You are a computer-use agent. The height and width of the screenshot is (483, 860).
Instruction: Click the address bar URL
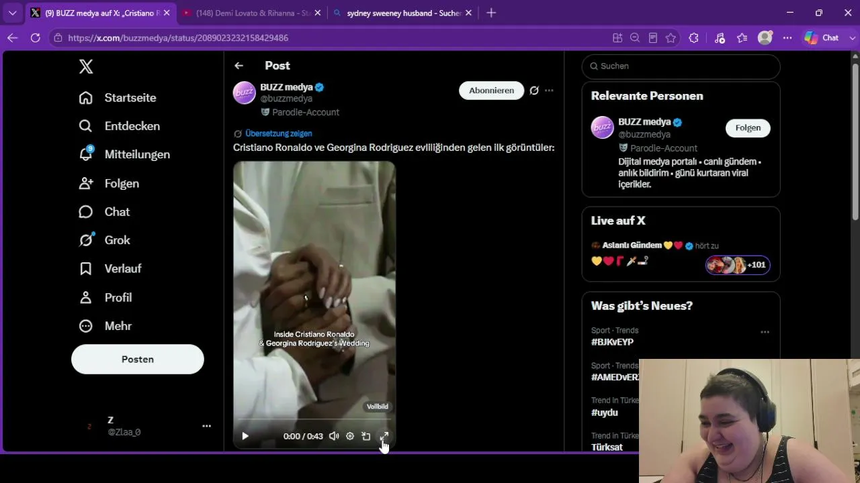point(178,38)
